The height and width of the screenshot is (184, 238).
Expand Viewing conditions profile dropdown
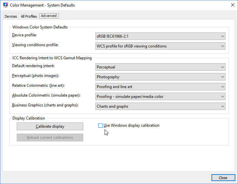160,46
